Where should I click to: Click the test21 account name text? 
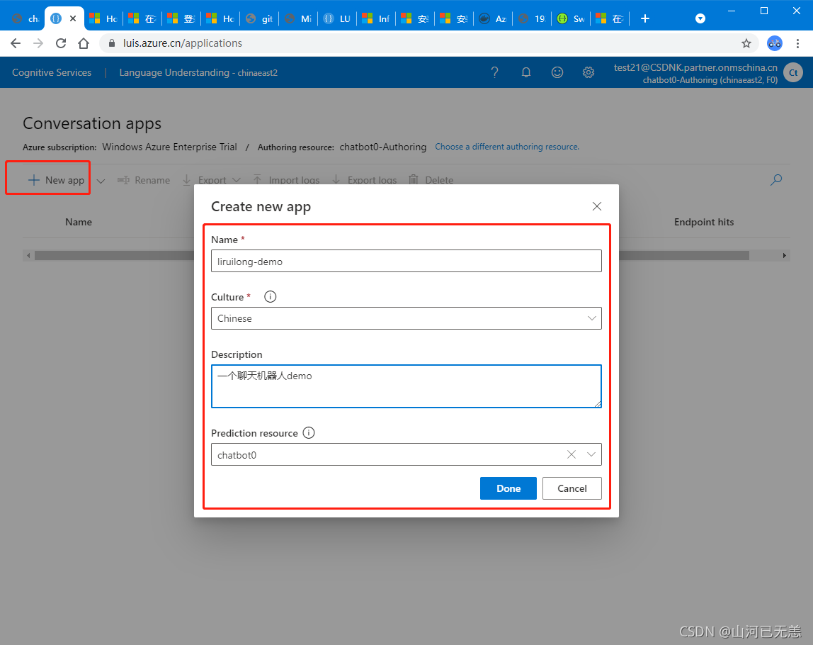coord(695,67)
